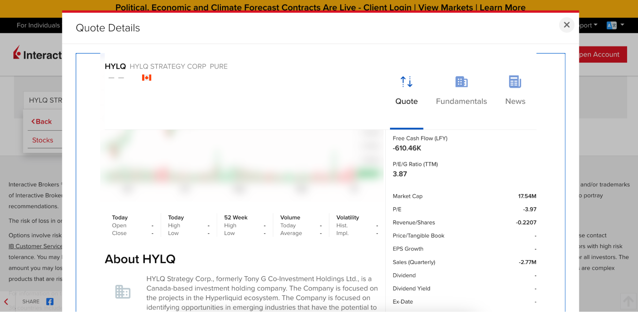Click the Open Account button
Image resolution: width=638 pixels, height=312 pixels.
click(603, 54)
